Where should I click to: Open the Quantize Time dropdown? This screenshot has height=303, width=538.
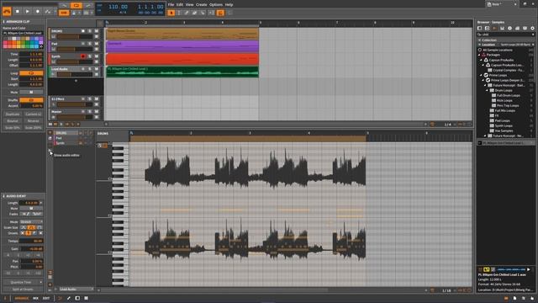pos(23,283)
